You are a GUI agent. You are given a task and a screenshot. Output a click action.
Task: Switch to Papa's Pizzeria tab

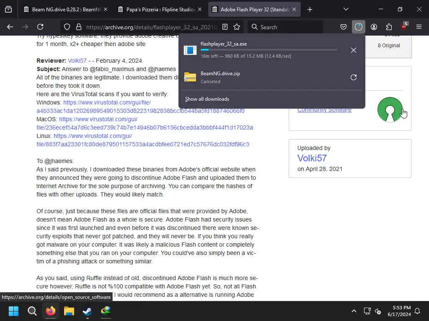coord(160,10)
